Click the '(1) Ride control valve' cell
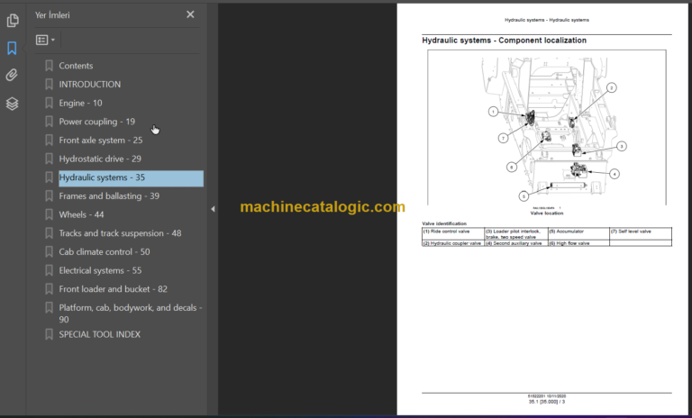This screenshot has width=692, height=418. (453, 233)
